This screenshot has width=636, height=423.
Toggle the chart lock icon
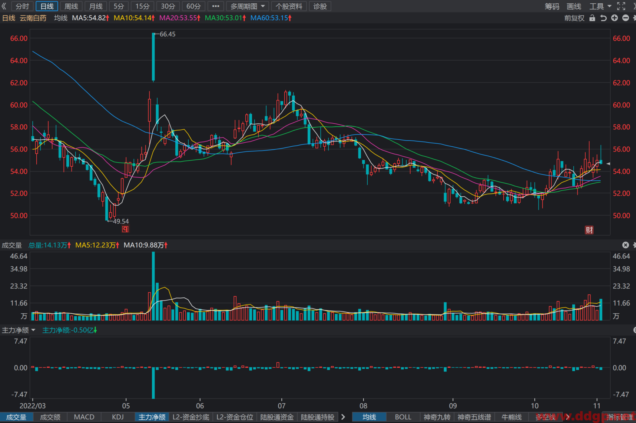click(592, 18)
